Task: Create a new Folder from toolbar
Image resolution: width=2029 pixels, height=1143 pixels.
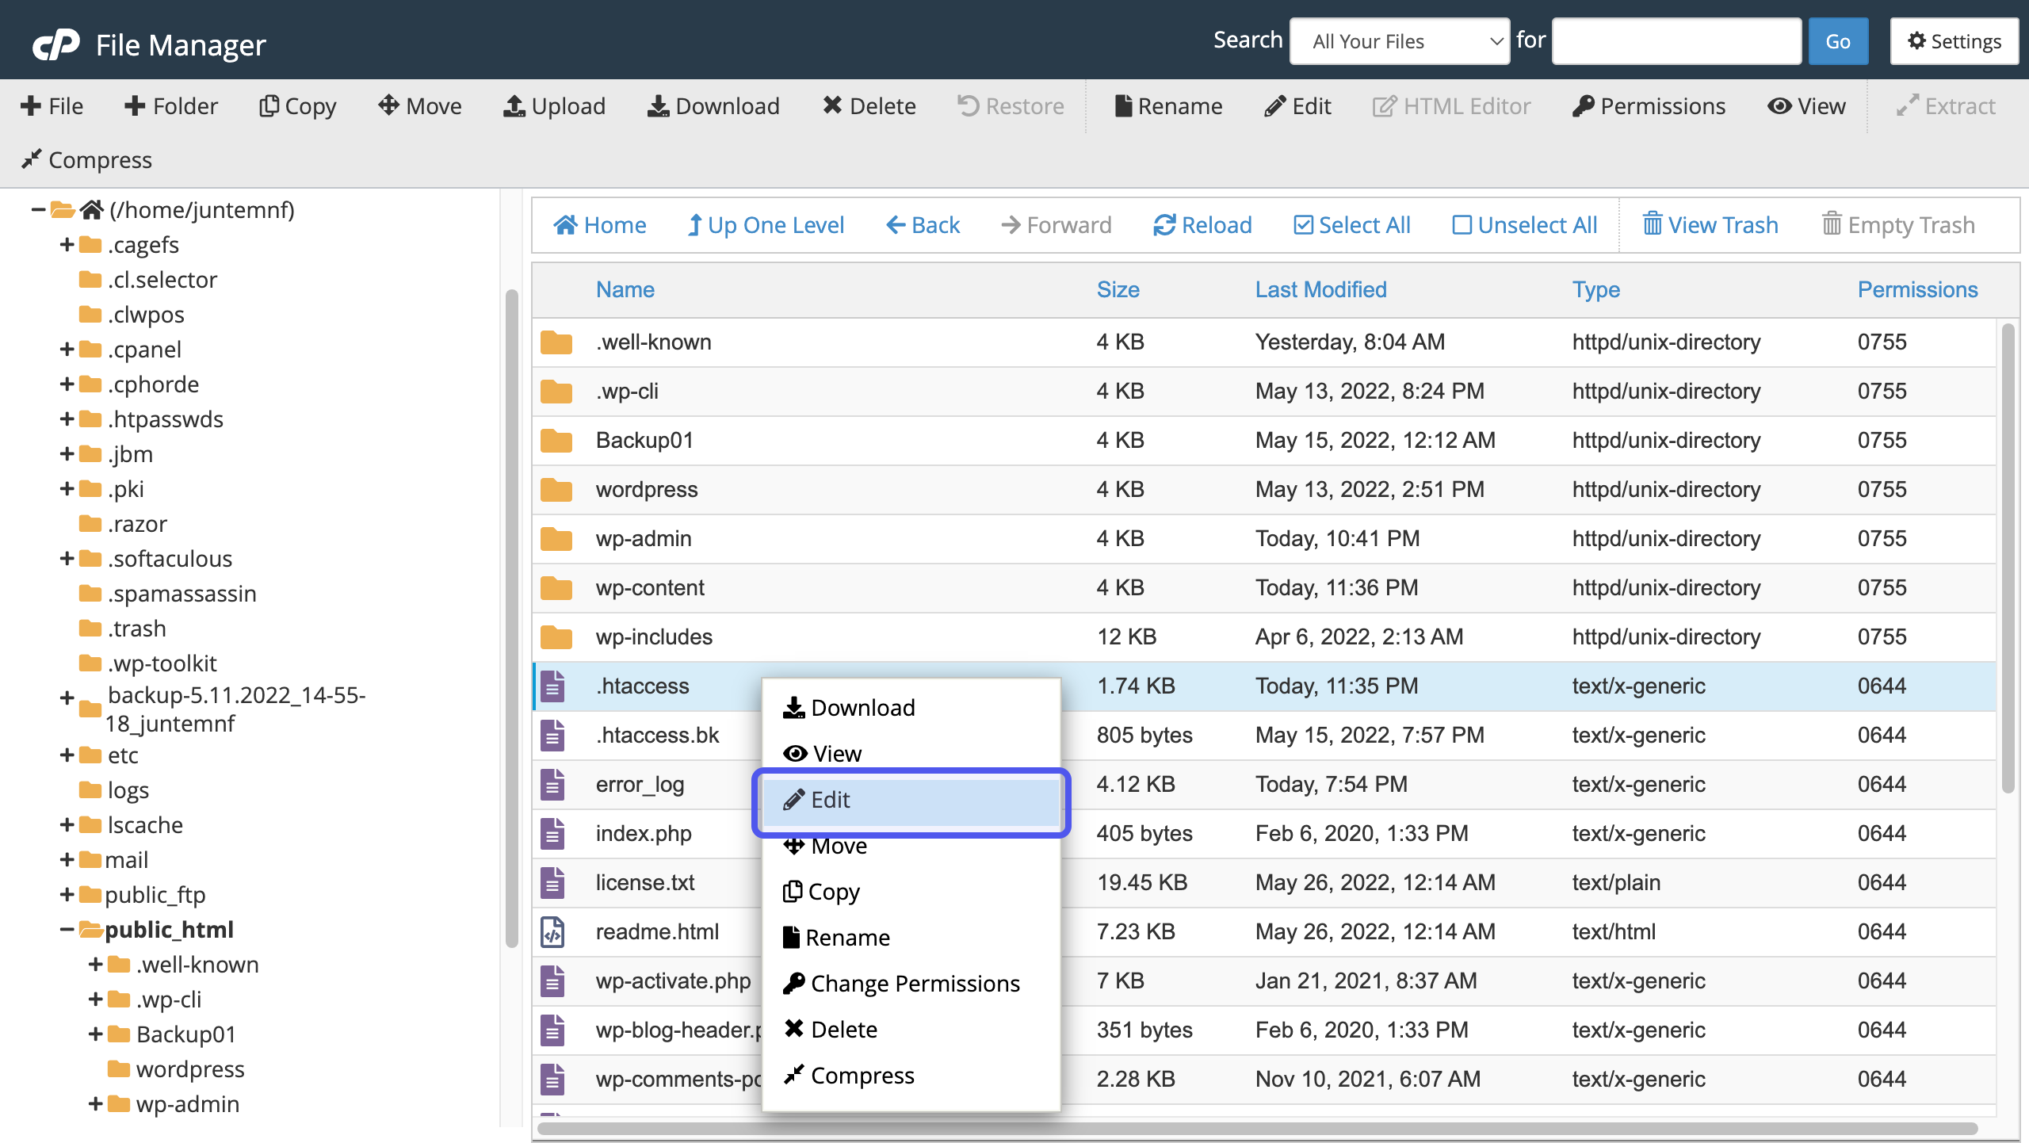Action: (x=171, y=106)
